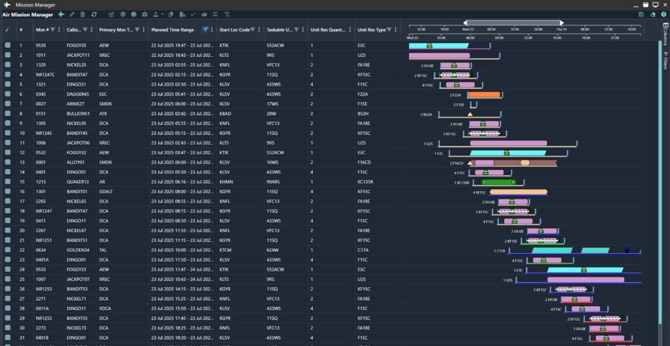Click the stacked layers toolbar icon
Image resolution: width=670 pixels, height=346 pixels.
122,14
